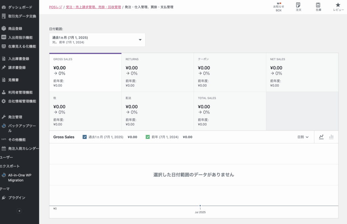Screen dimensions: 347x224
Task: Select the TOTAL SALES summary card
Action: (229, 111)
